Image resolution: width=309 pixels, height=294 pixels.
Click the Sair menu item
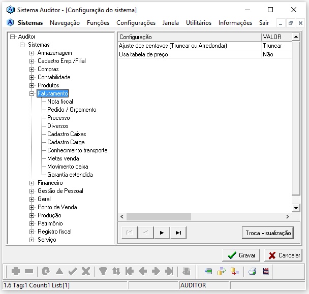click(x=264, y=23)
